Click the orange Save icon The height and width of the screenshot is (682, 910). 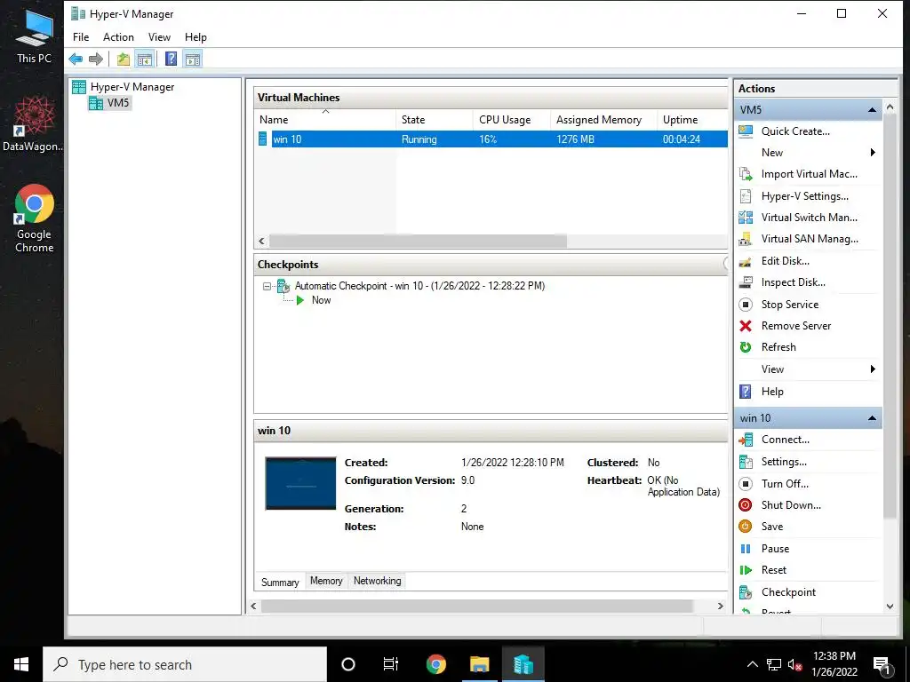tap(746, 527)
